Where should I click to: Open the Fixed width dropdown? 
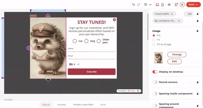point(164,14)
